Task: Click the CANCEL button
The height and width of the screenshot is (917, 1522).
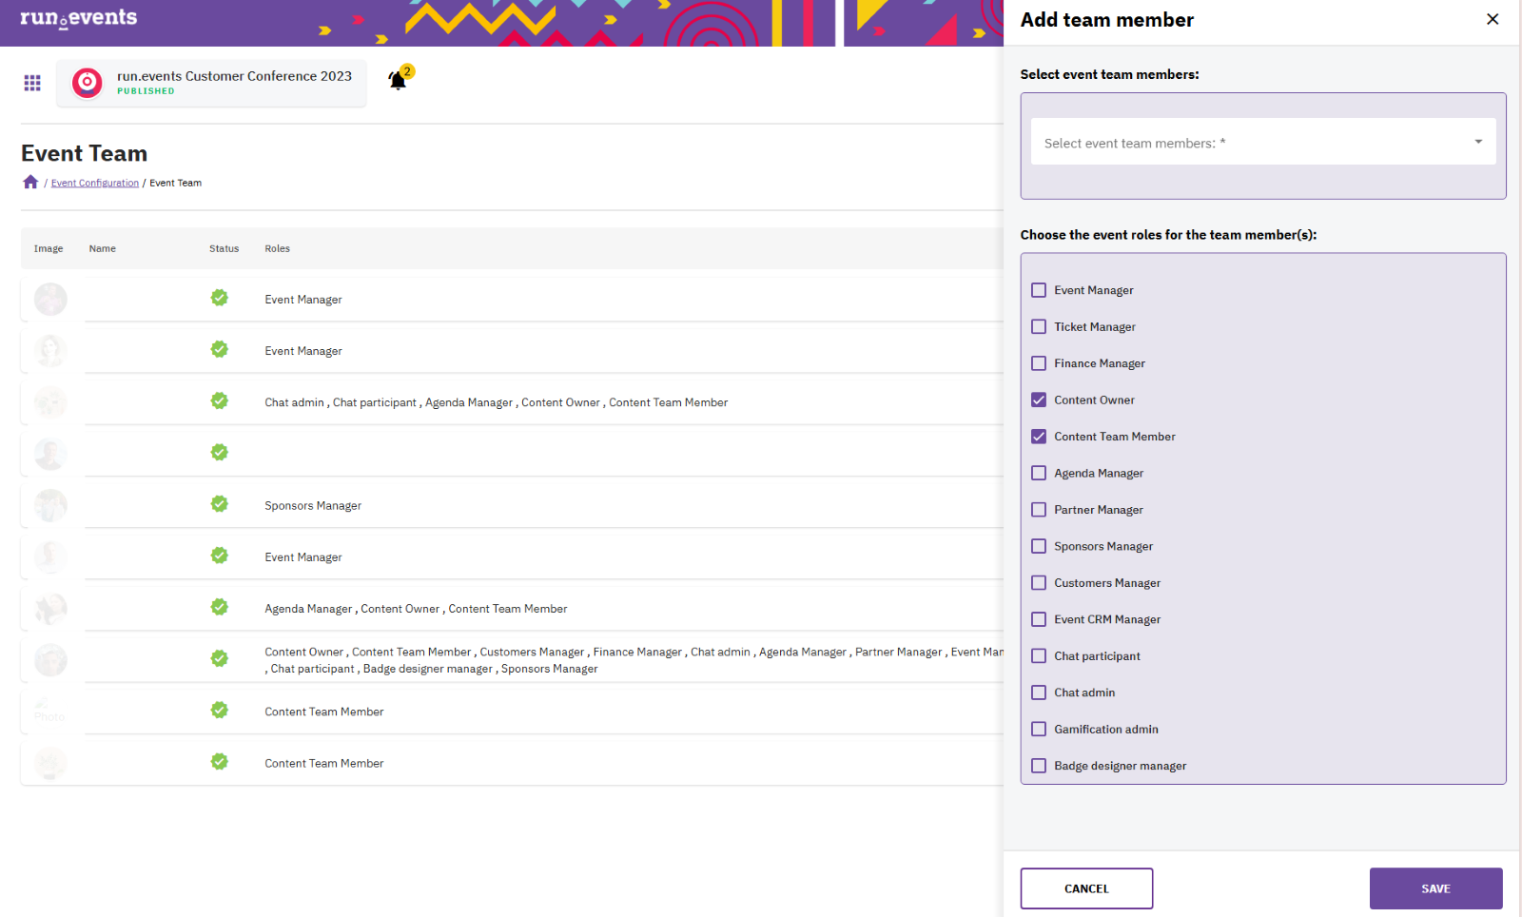Action: (1086, 888)
